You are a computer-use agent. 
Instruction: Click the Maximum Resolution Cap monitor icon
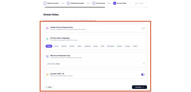pyautogui.click(x=47, y=56)
